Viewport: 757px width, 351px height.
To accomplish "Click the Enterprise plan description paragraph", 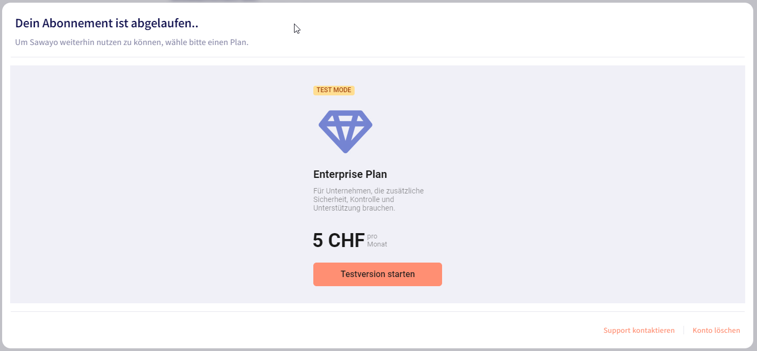I will pyautogui.click(x=369, y=199).
